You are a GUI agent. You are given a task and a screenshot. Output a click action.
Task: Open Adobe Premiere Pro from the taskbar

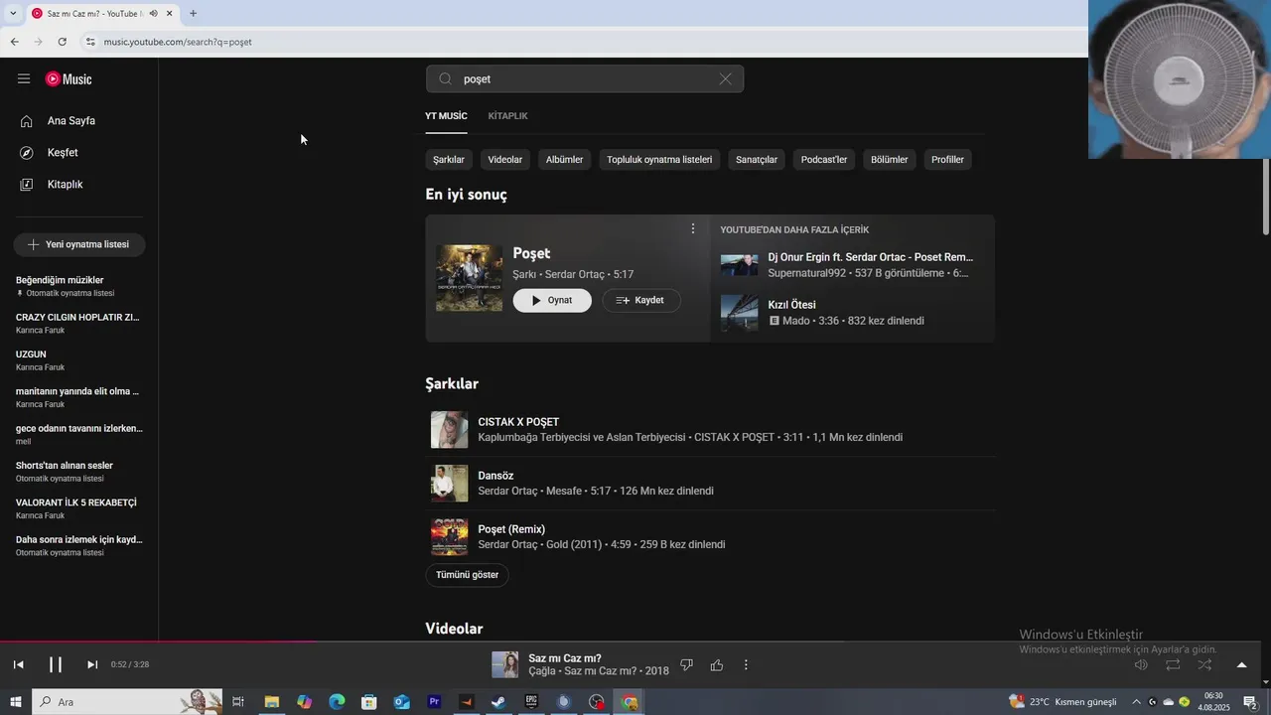(x=434, y=702)
